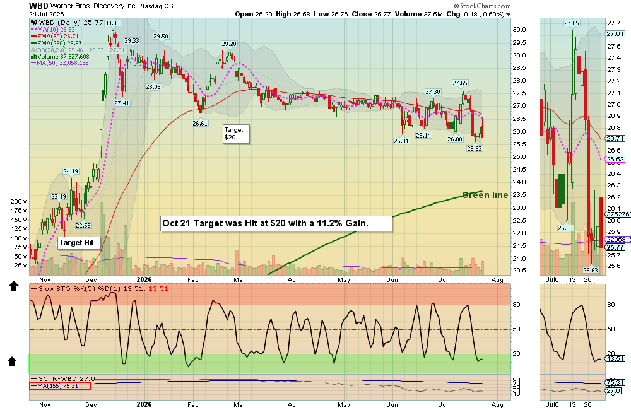Click the volume bars icon in the legend
The height and width of the screenshot is (410, 631).
tap(34, 57)
